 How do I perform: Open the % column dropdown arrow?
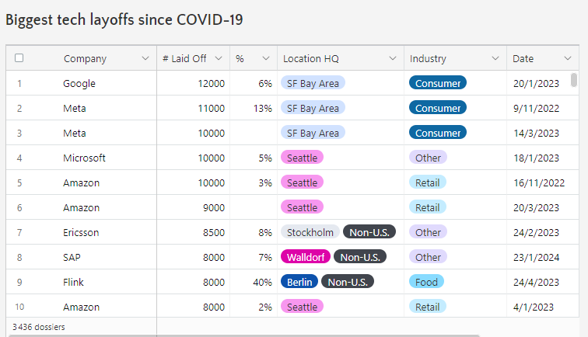point(266,58)
